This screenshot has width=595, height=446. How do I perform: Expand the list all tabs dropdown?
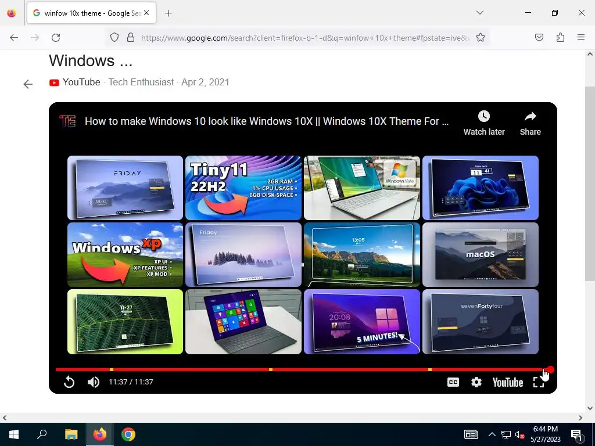[479, 13]
